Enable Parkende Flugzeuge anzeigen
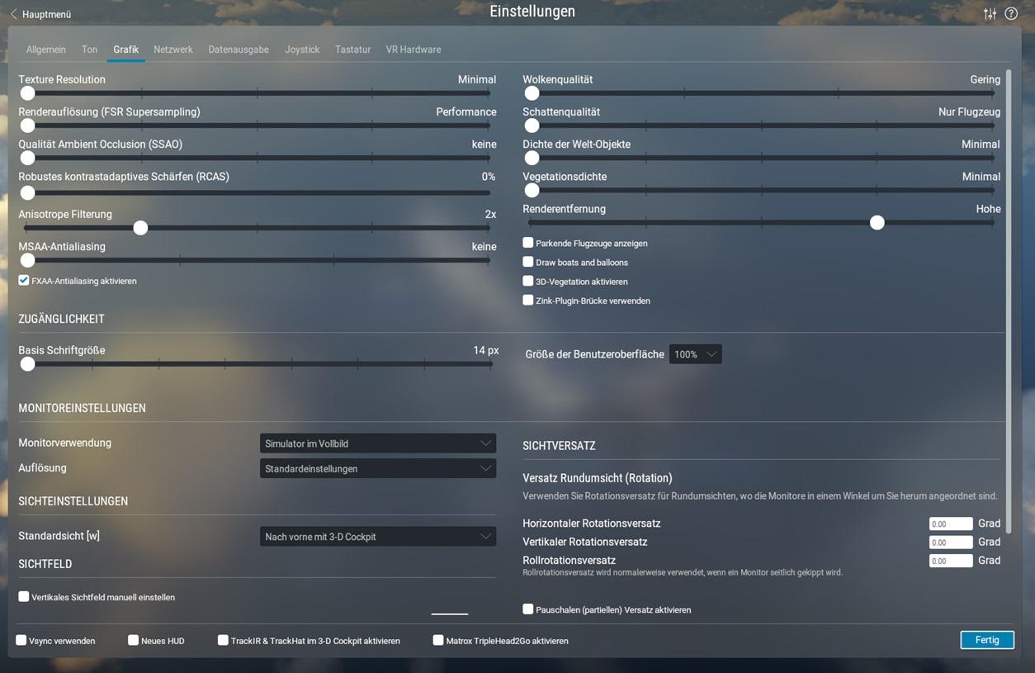Viewport: 1035px width, 673px height. point(528,243)
